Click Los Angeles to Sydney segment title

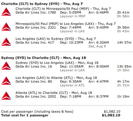click(x=56, y=39)
